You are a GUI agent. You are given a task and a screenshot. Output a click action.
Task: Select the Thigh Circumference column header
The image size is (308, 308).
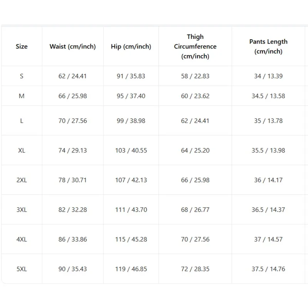[195, 47]
